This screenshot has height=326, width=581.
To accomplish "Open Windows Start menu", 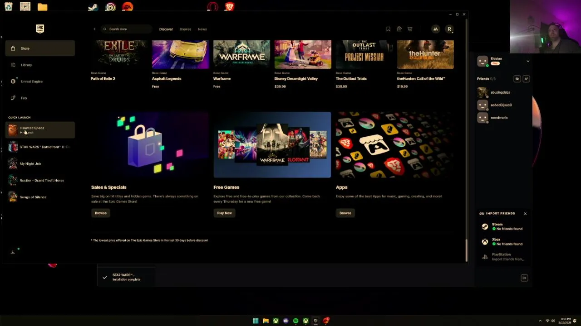I will [x=256, y=321].
